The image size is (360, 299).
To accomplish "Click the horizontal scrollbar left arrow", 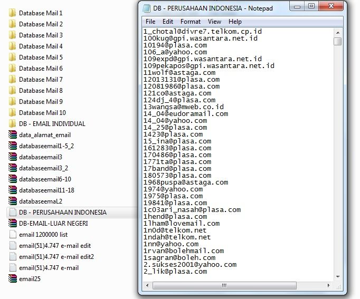I will (x=147, y=285).
